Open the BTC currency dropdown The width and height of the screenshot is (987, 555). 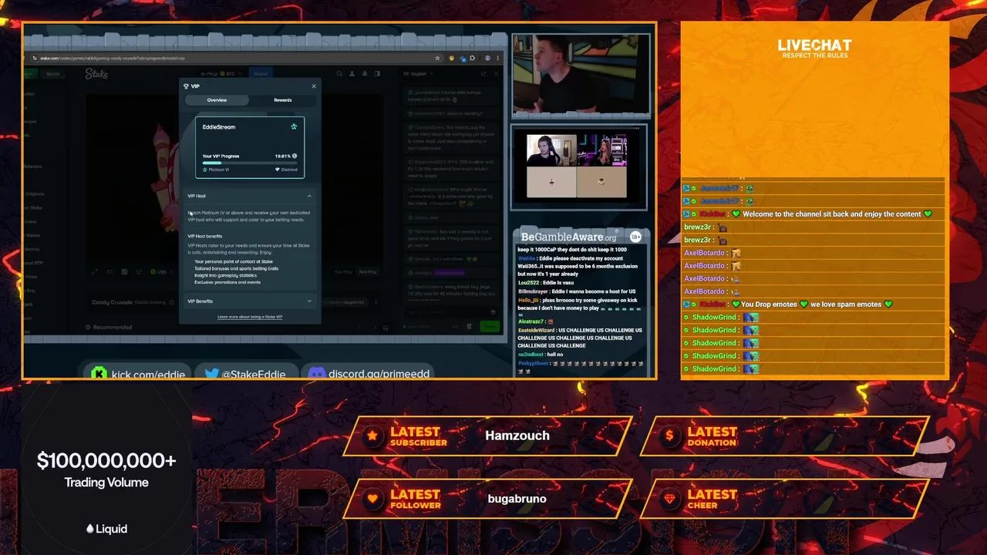coord(222,74)
